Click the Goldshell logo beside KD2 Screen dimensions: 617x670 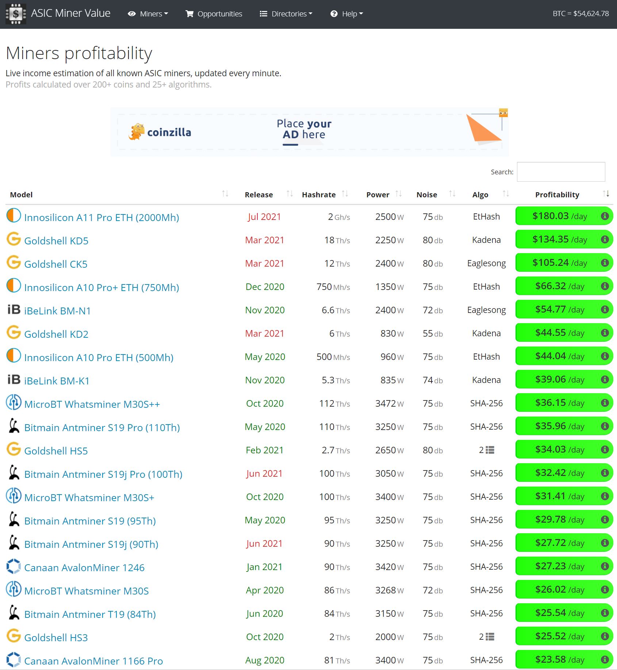click(x=14, y=332)
